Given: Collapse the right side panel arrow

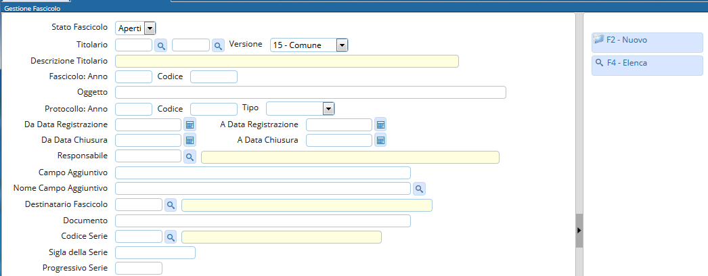Looking at the screenshot, I should click(579, 231).
